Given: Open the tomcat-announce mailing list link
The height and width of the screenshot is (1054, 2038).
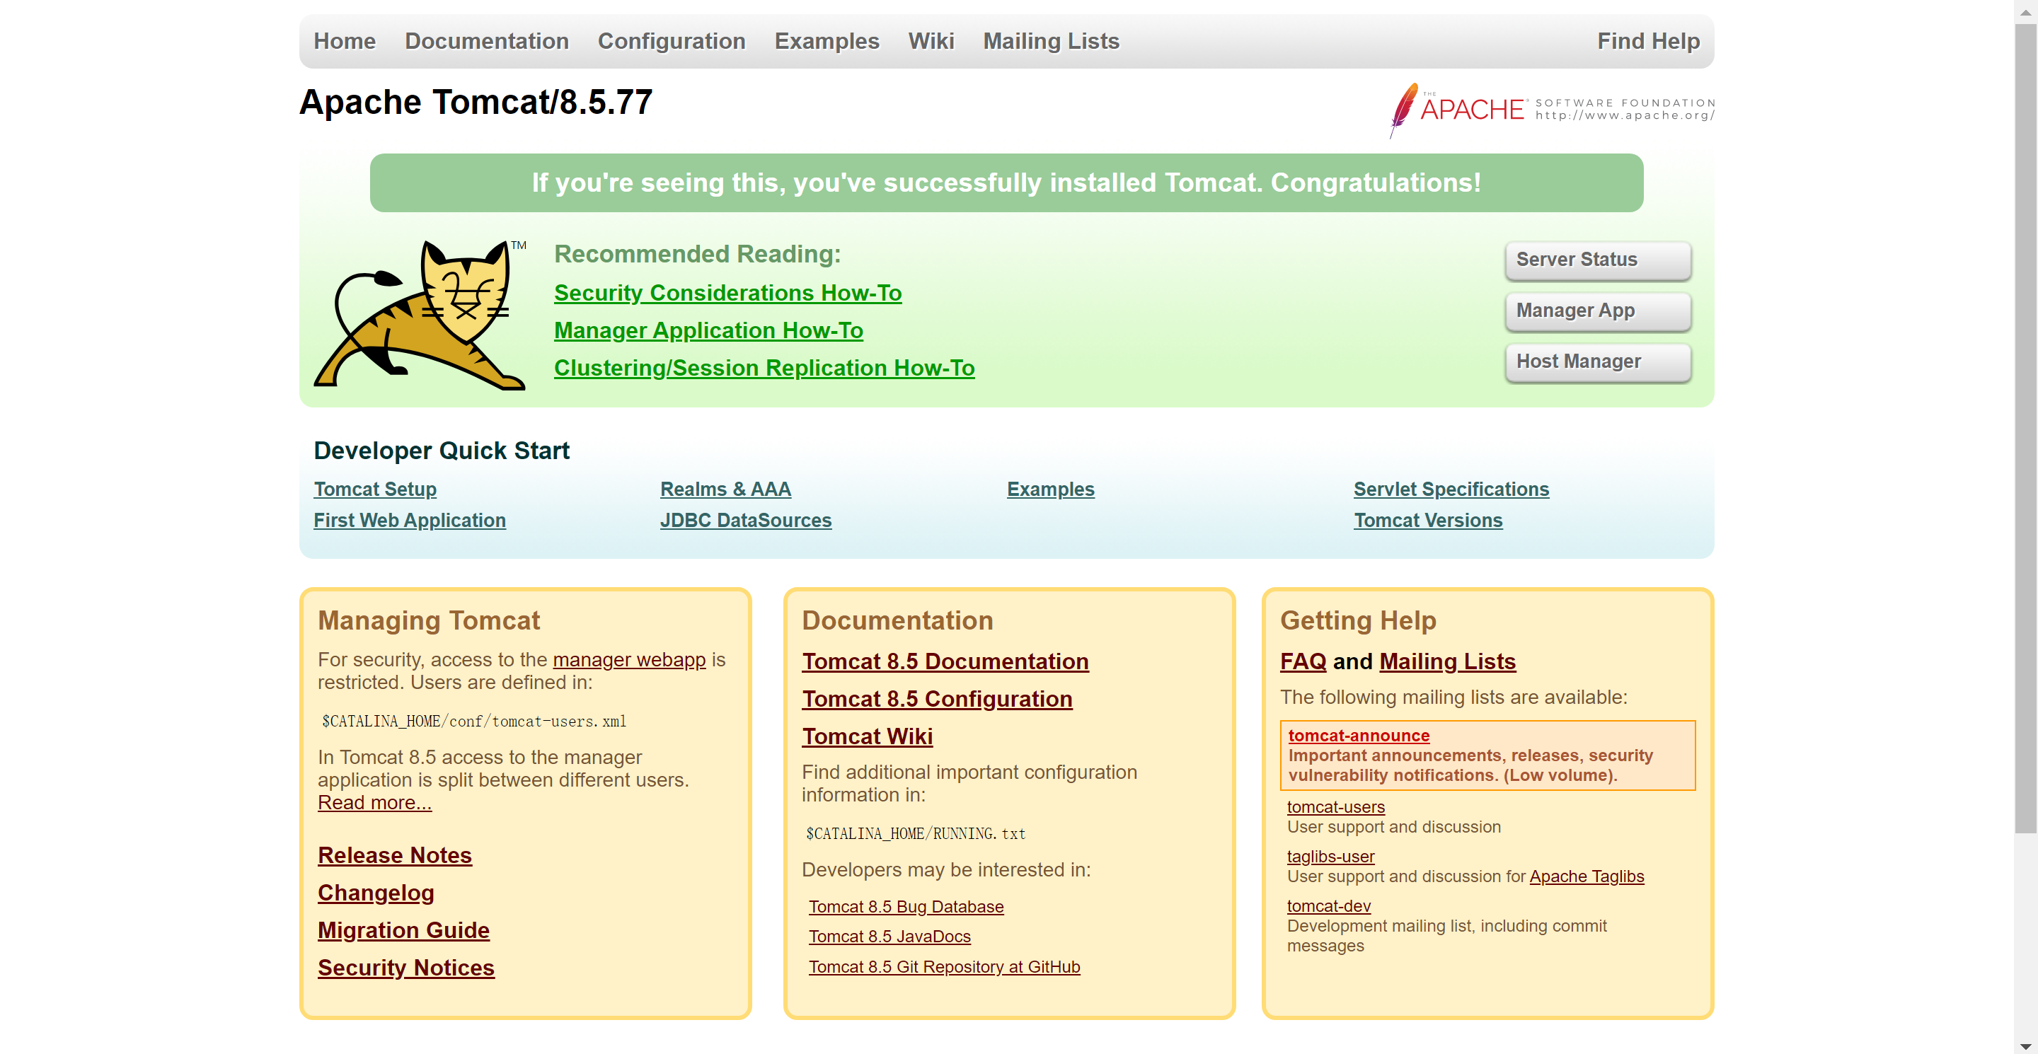Looking at the screenshot, I should pos(1359,736).
